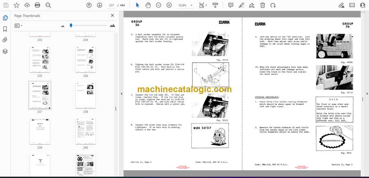Select page 240 thumbnail
Viewport: 369px width, 178px height.
85,131
